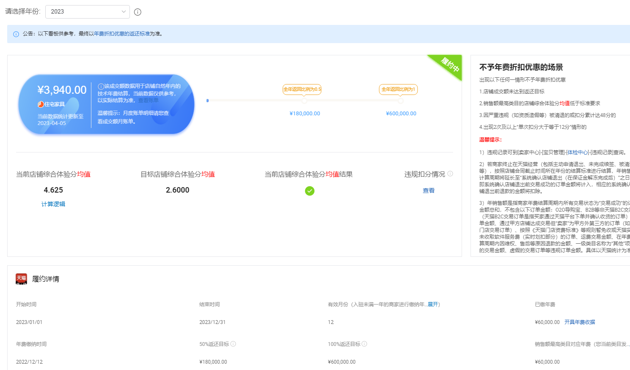630x370 pixels.
Task: Click the ¥3,940.00 amount text
Action: click(62, 90)
